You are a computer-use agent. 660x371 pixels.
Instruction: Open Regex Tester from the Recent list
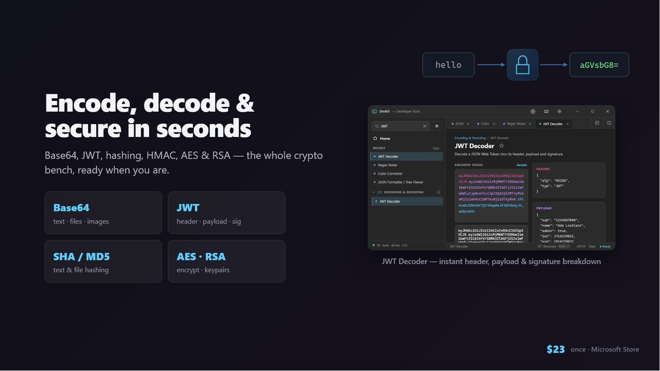pyautogui.click(x=407, y=165)
